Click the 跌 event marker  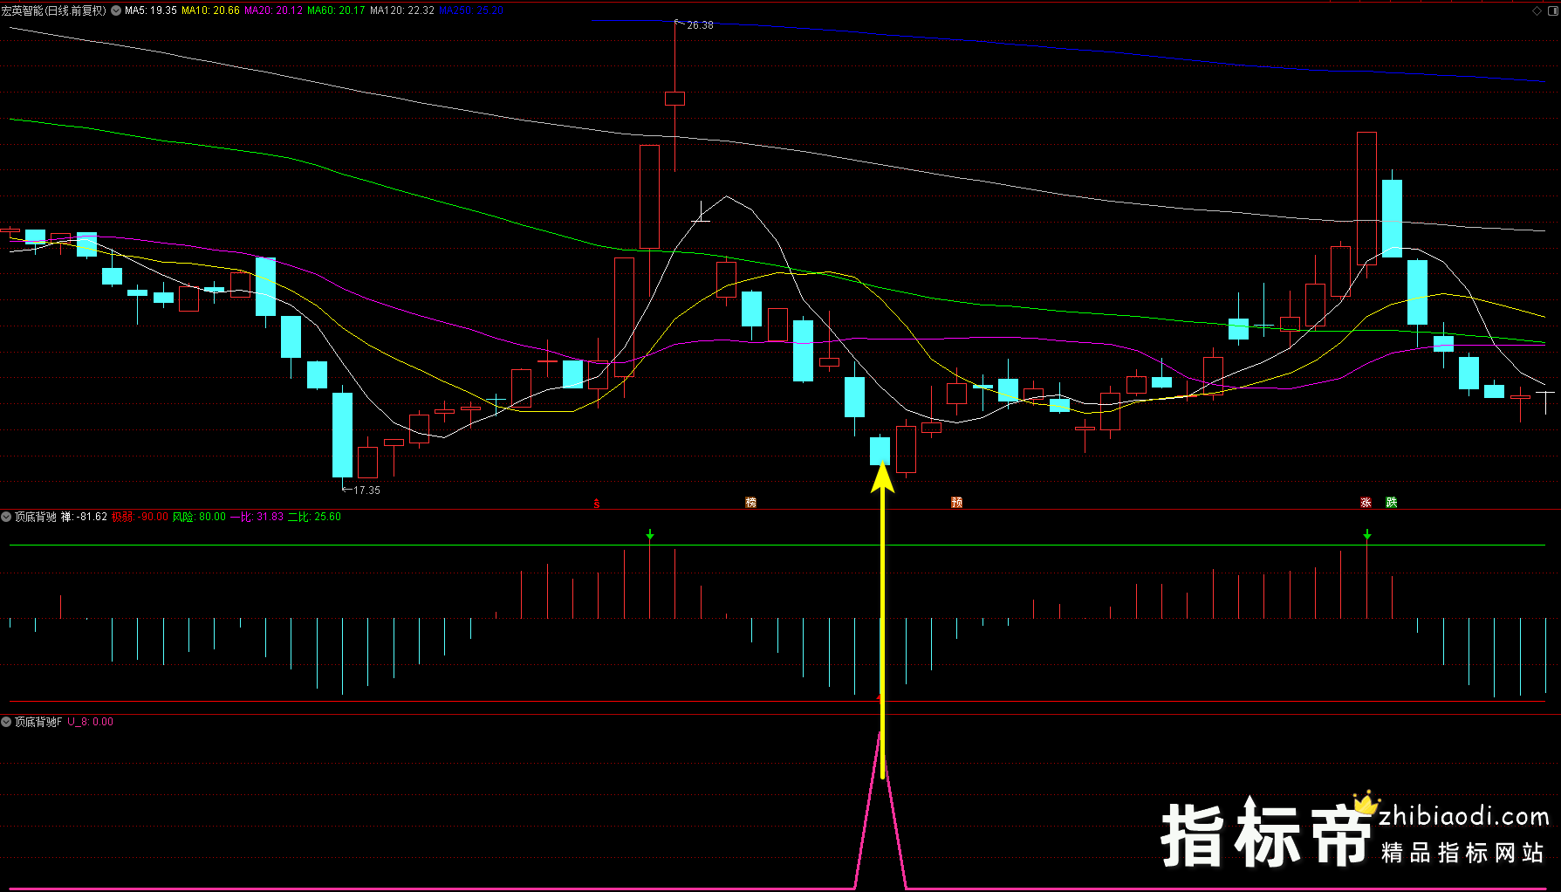(1391, 503)
